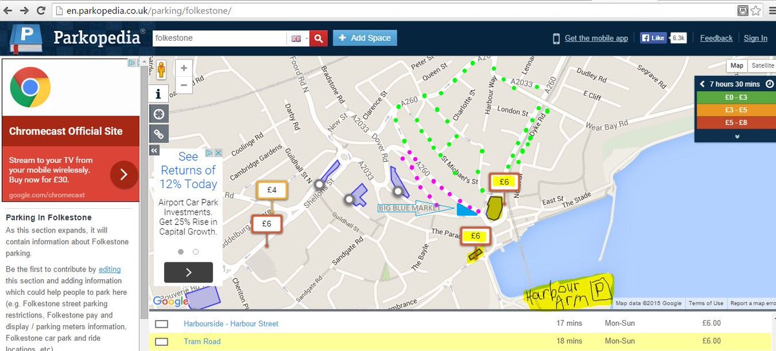Click the £4 price marker on map
The image size is (776, 351).
(272, 190)
